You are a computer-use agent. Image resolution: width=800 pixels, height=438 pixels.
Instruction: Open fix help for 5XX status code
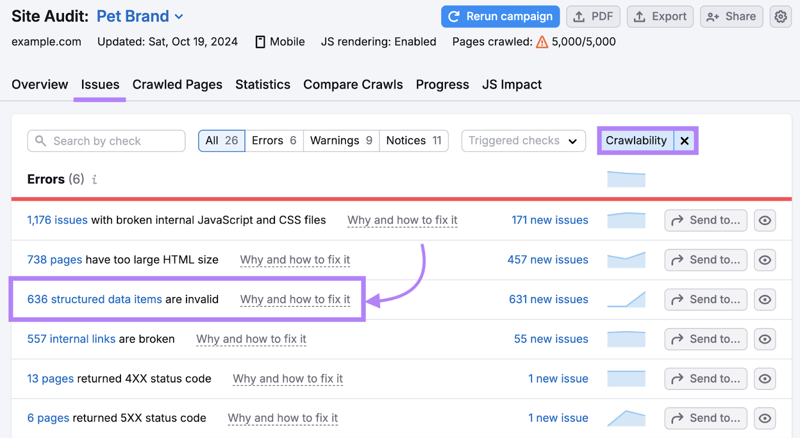(x=283, y=418)
